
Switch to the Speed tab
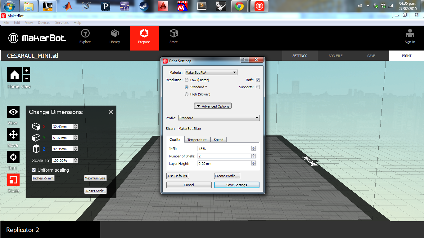point(219,140)
